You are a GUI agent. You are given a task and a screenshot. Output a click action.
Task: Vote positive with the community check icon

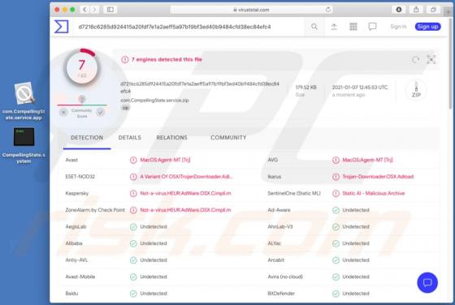pyautogui.click(x=101, y=112)
